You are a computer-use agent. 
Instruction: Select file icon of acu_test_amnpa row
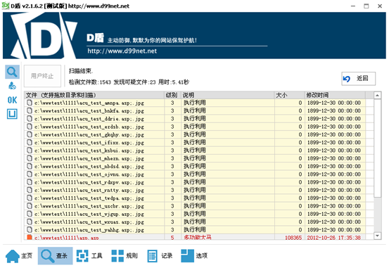coord(30,103)
